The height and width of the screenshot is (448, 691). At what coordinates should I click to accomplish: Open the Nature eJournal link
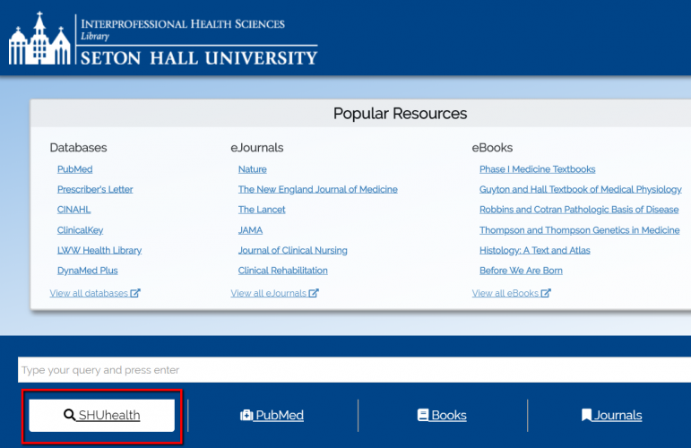pyautogui.click(x=253, y=169)
